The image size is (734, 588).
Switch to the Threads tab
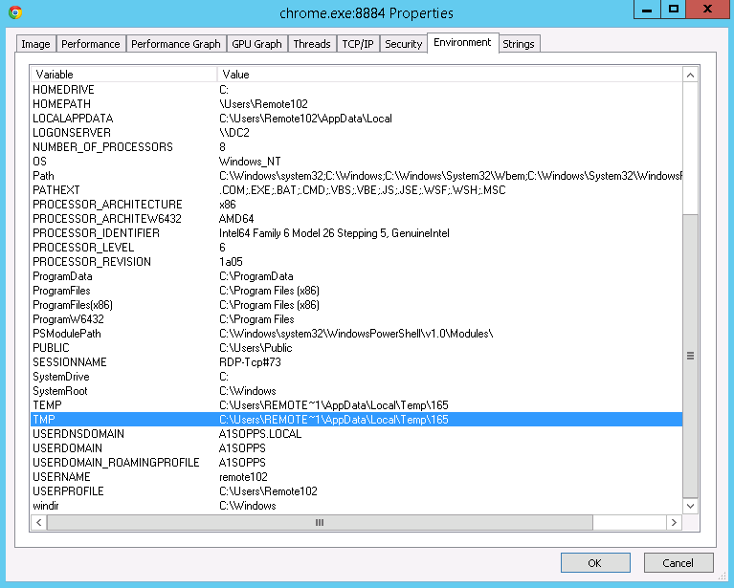click(312, 44)
